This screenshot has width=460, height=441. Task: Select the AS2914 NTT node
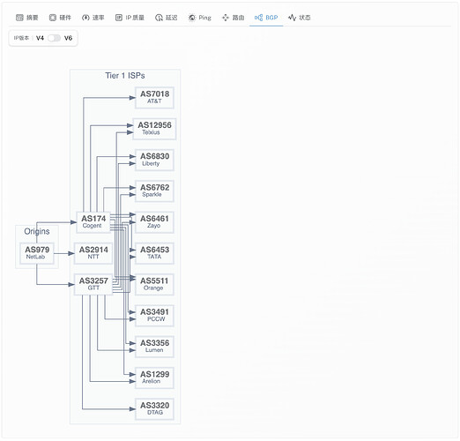coord(93,253)
